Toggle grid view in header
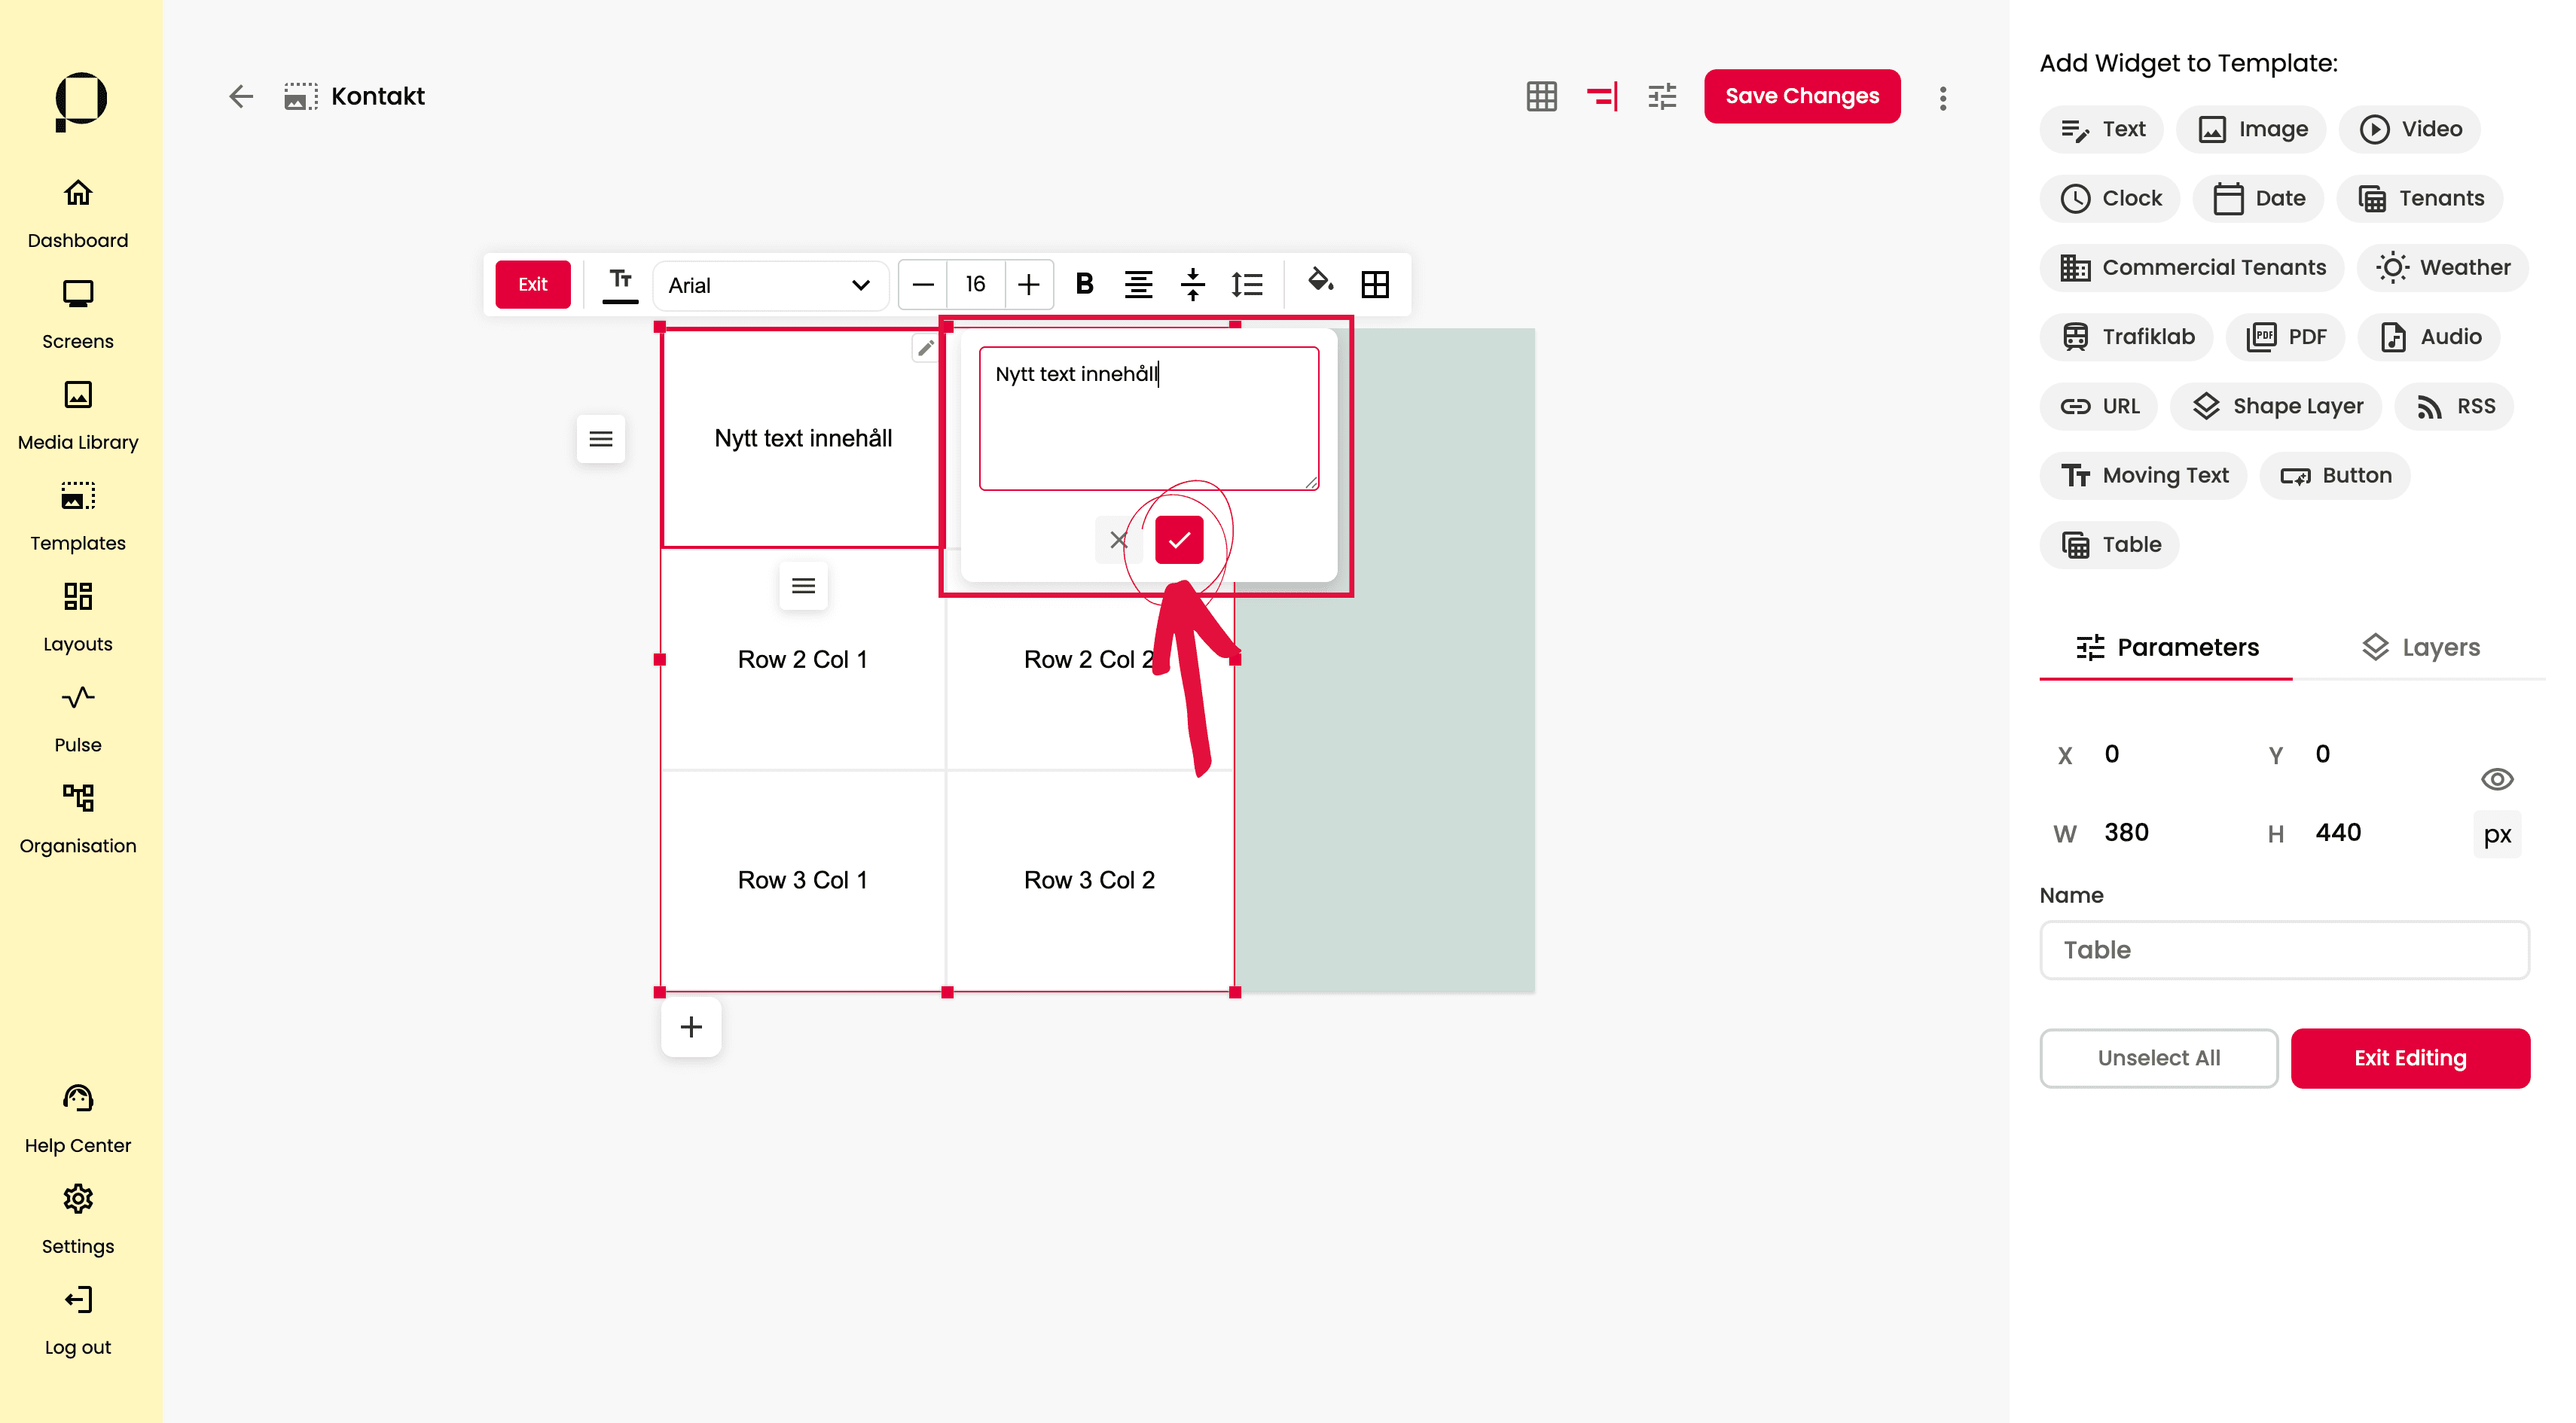2576x1423 pixels. pyautogui.click(x=1541, y=96)
